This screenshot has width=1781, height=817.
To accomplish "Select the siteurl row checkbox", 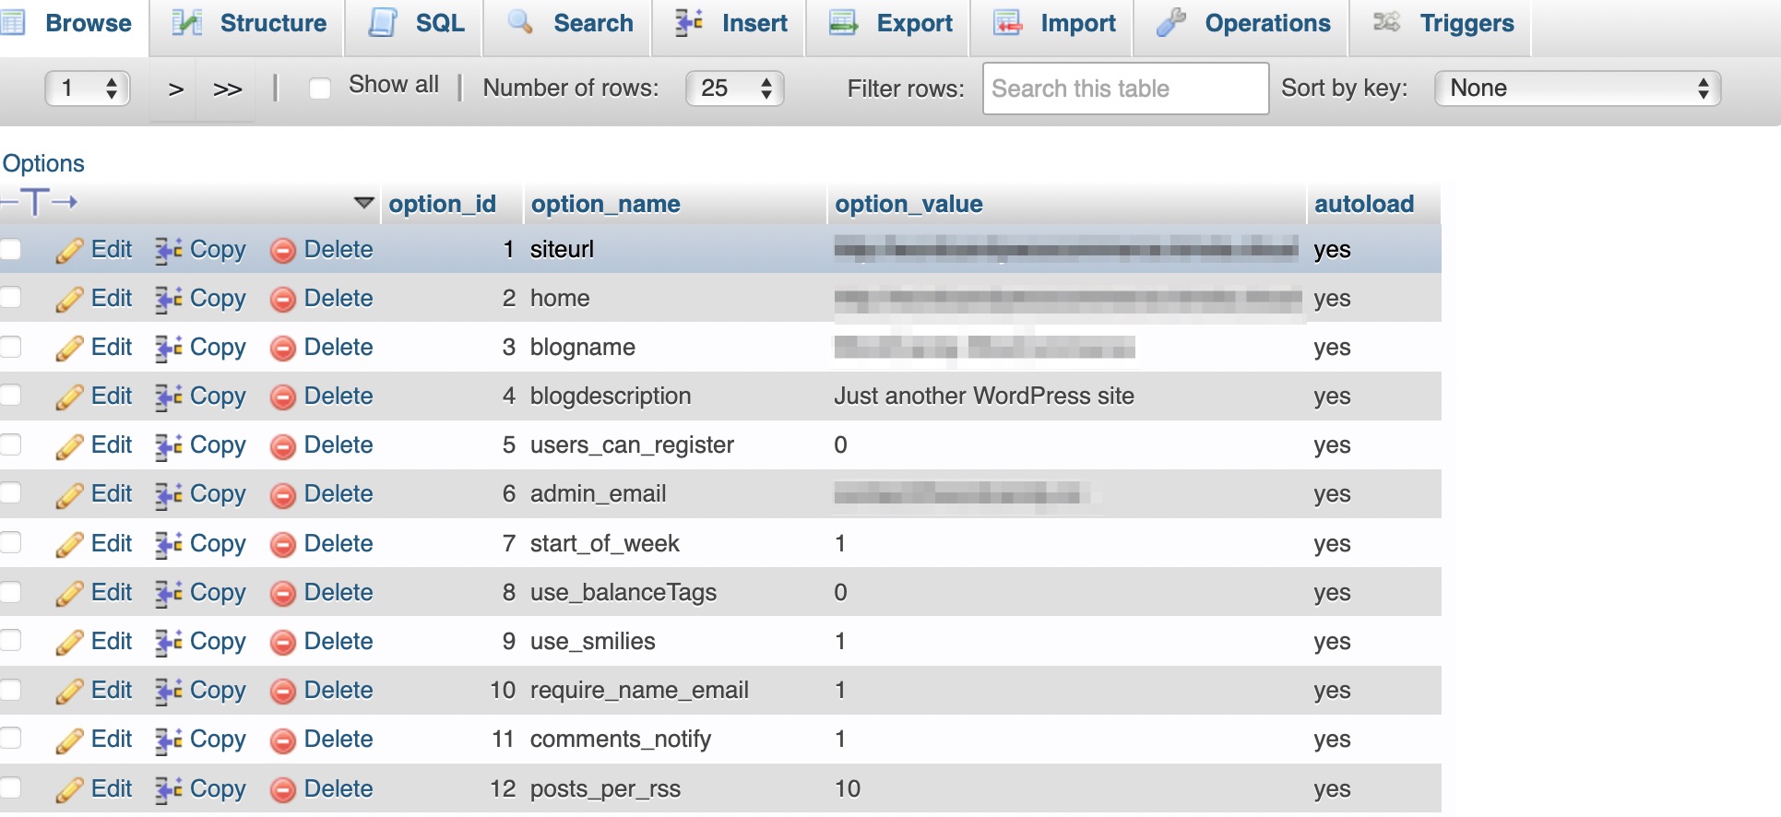I will point(10,249).
